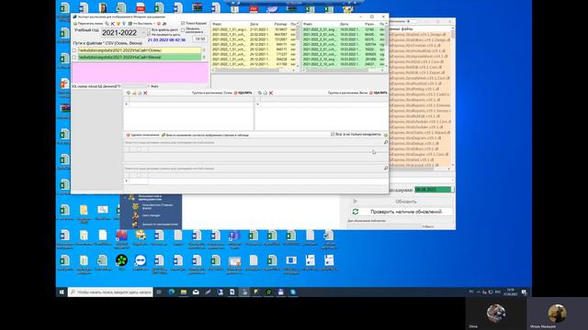
Task: Click the taskbar clock
Action: pos(511,291)
